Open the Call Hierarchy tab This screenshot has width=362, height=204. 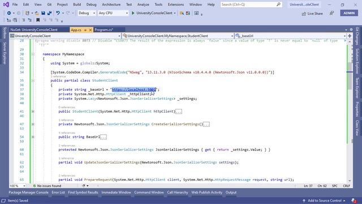pos(177,193)
